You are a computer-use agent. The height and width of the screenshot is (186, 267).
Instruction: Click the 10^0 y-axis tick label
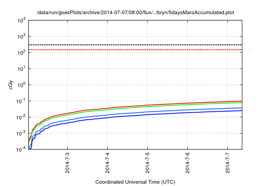[21, 85]
